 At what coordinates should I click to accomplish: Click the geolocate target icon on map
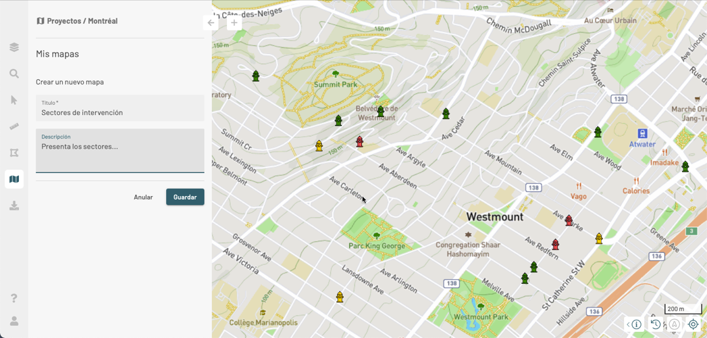(x=693, y=324)
